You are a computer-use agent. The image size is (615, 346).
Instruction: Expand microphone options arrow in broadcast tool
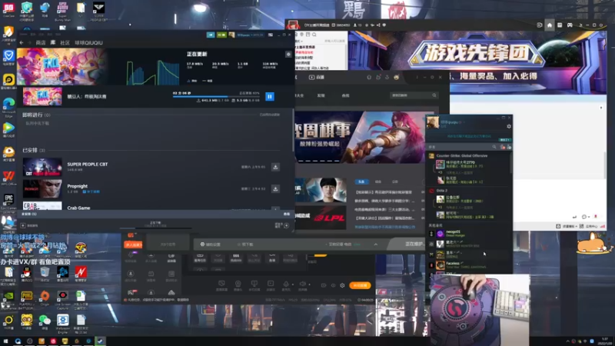293,284
